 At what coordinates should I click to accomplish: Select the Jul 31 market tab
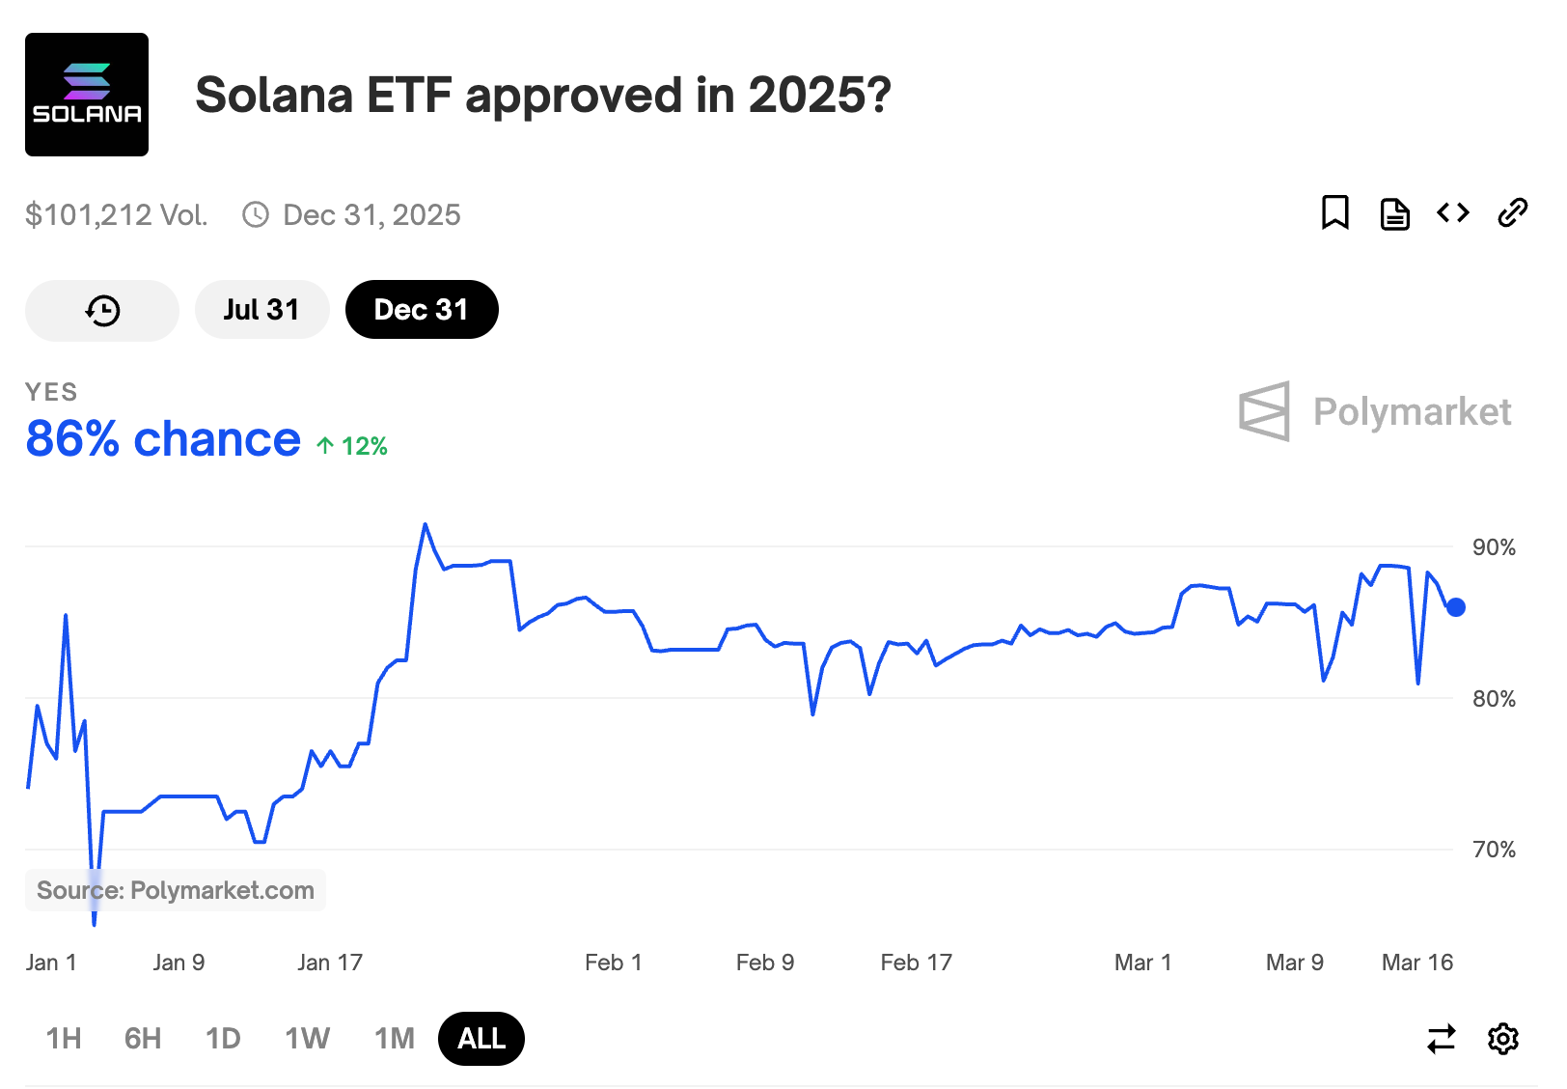coord(261,310)
